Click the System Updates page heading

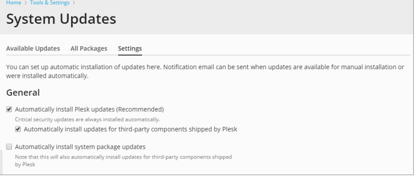61,19
